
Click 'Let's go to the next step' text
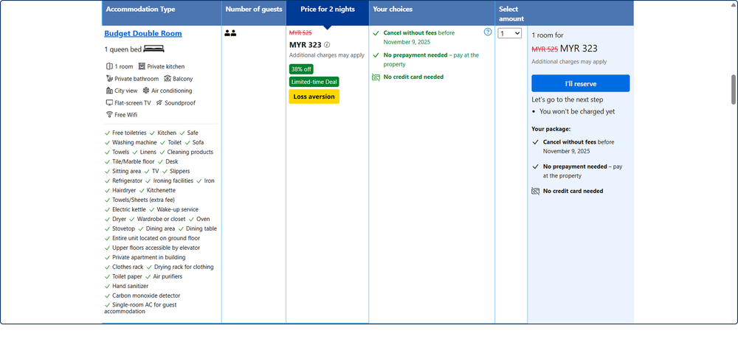[567, 99]
